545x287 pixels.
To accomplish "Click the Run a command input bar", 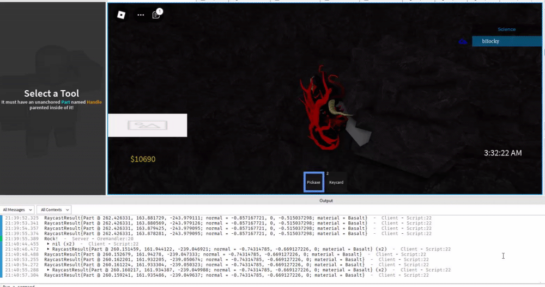I will 272,285.
